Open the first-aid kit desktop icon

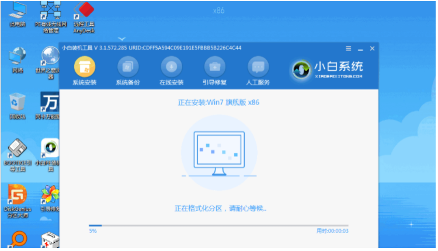pyautogui.click(x=50, y=240)
